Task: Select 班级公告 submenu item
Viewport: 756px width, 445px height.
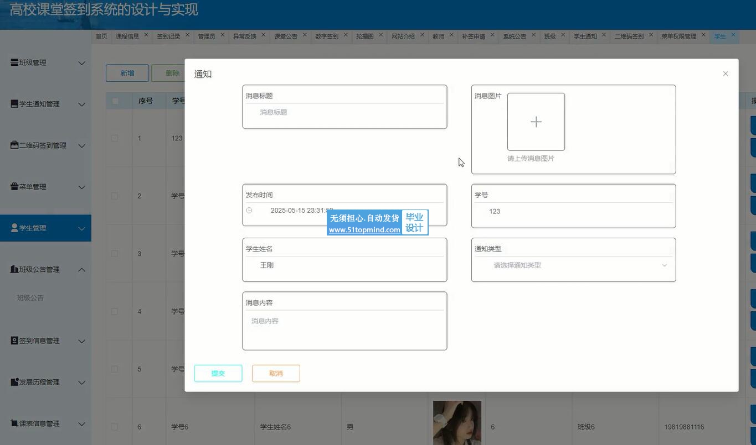Action: (x=30, y=298)
